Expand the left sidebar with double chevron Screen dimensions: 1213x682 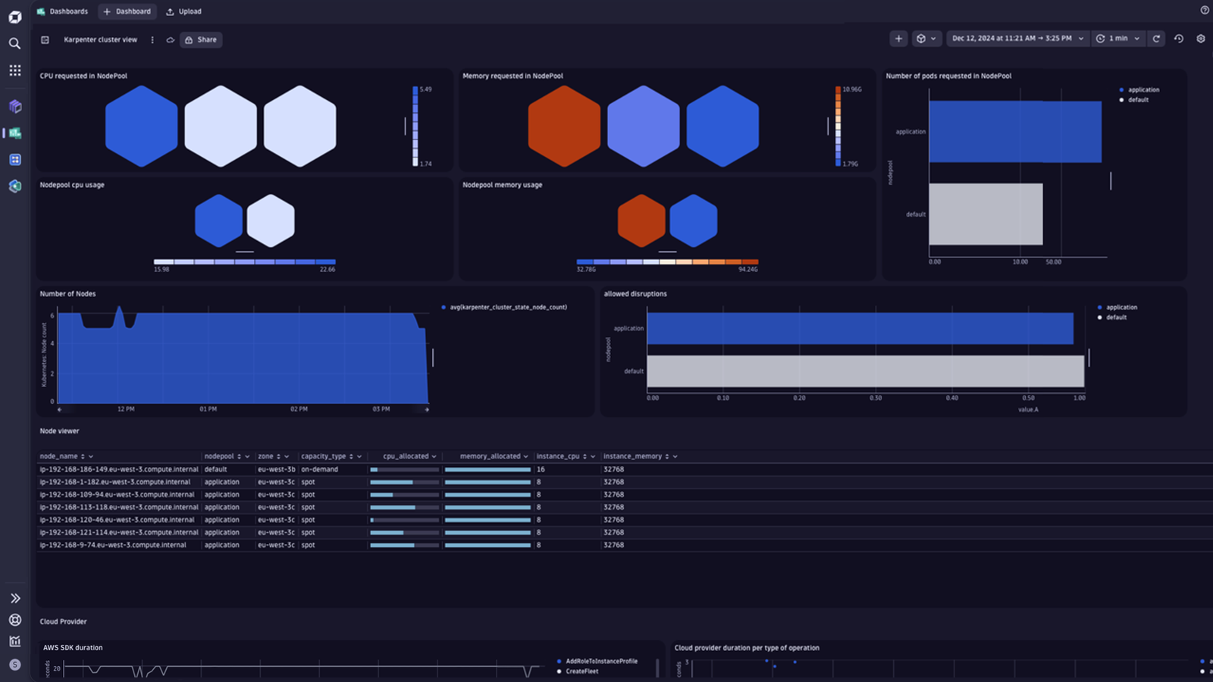14,599
